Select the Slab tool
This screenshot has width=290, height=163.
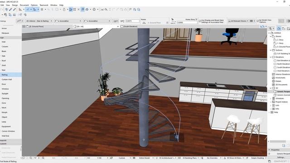pos(4,56)
